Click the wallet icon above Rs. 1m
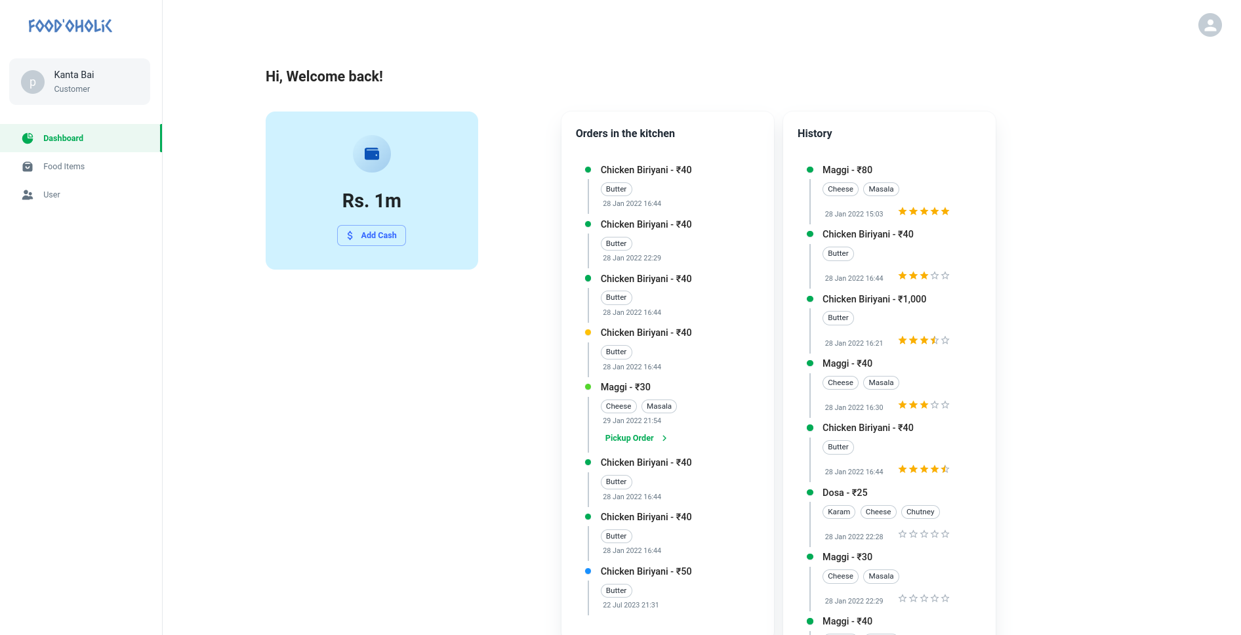This screenshot has width=1241, height=635. coord(372,154)
